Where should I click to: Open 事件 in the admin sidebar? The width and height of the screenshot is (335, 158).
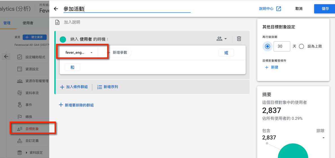pos(29,105)
